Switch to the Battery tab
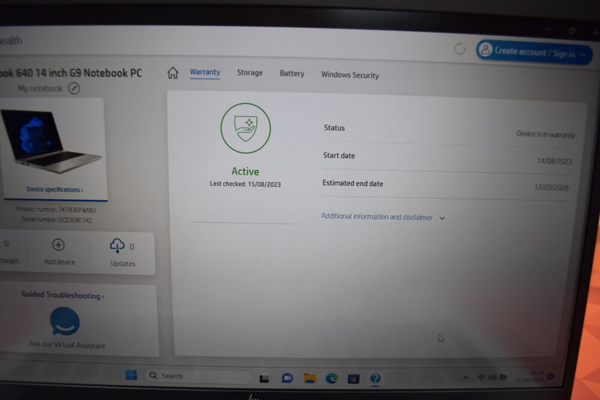 pyautogui.click(x=292, y=73)
